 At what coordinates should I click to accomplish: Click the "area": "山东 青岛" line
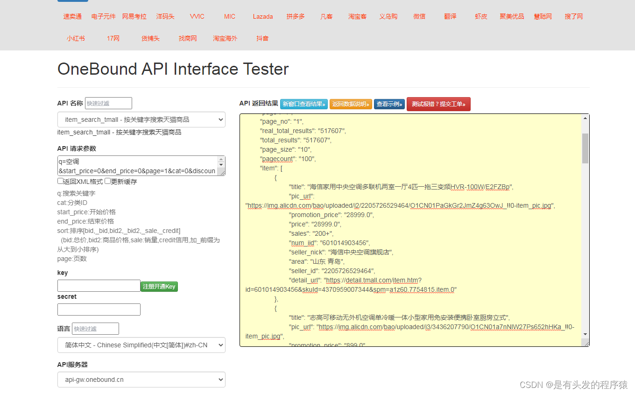pyautogui.click(x=317, y=261)
